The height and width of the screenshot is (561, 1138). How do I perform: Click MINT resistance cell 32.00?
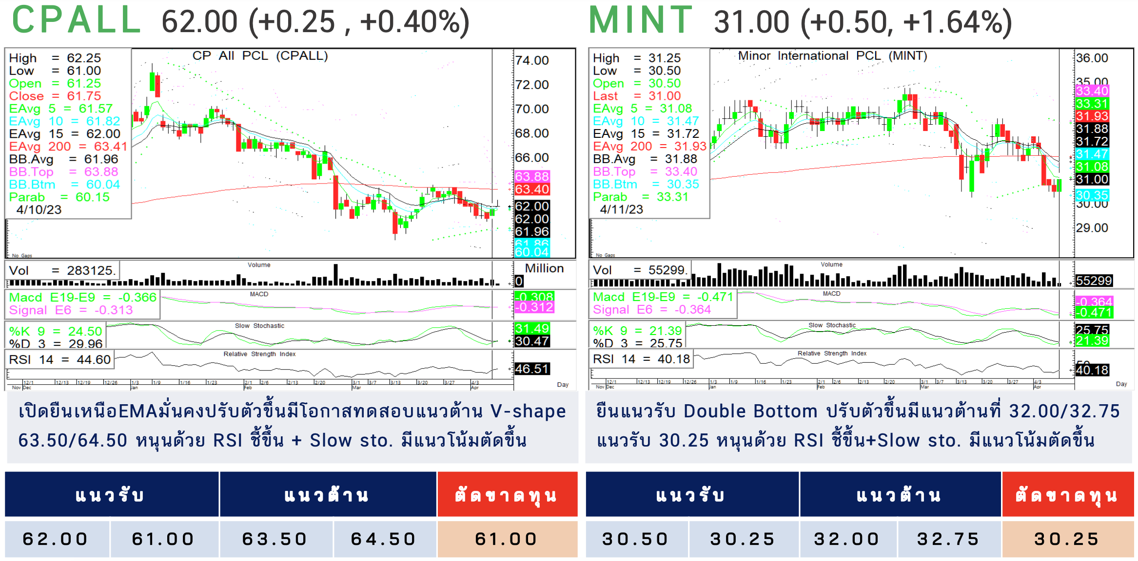click(x=848, y=539)
